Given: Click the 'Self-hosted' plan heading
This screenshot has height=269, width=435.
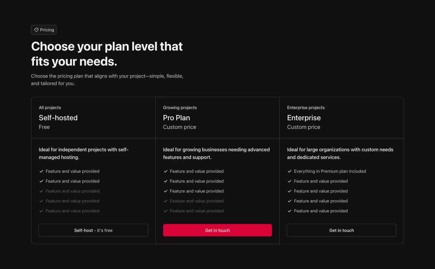Looking at the screenshot, I should 58,118.
